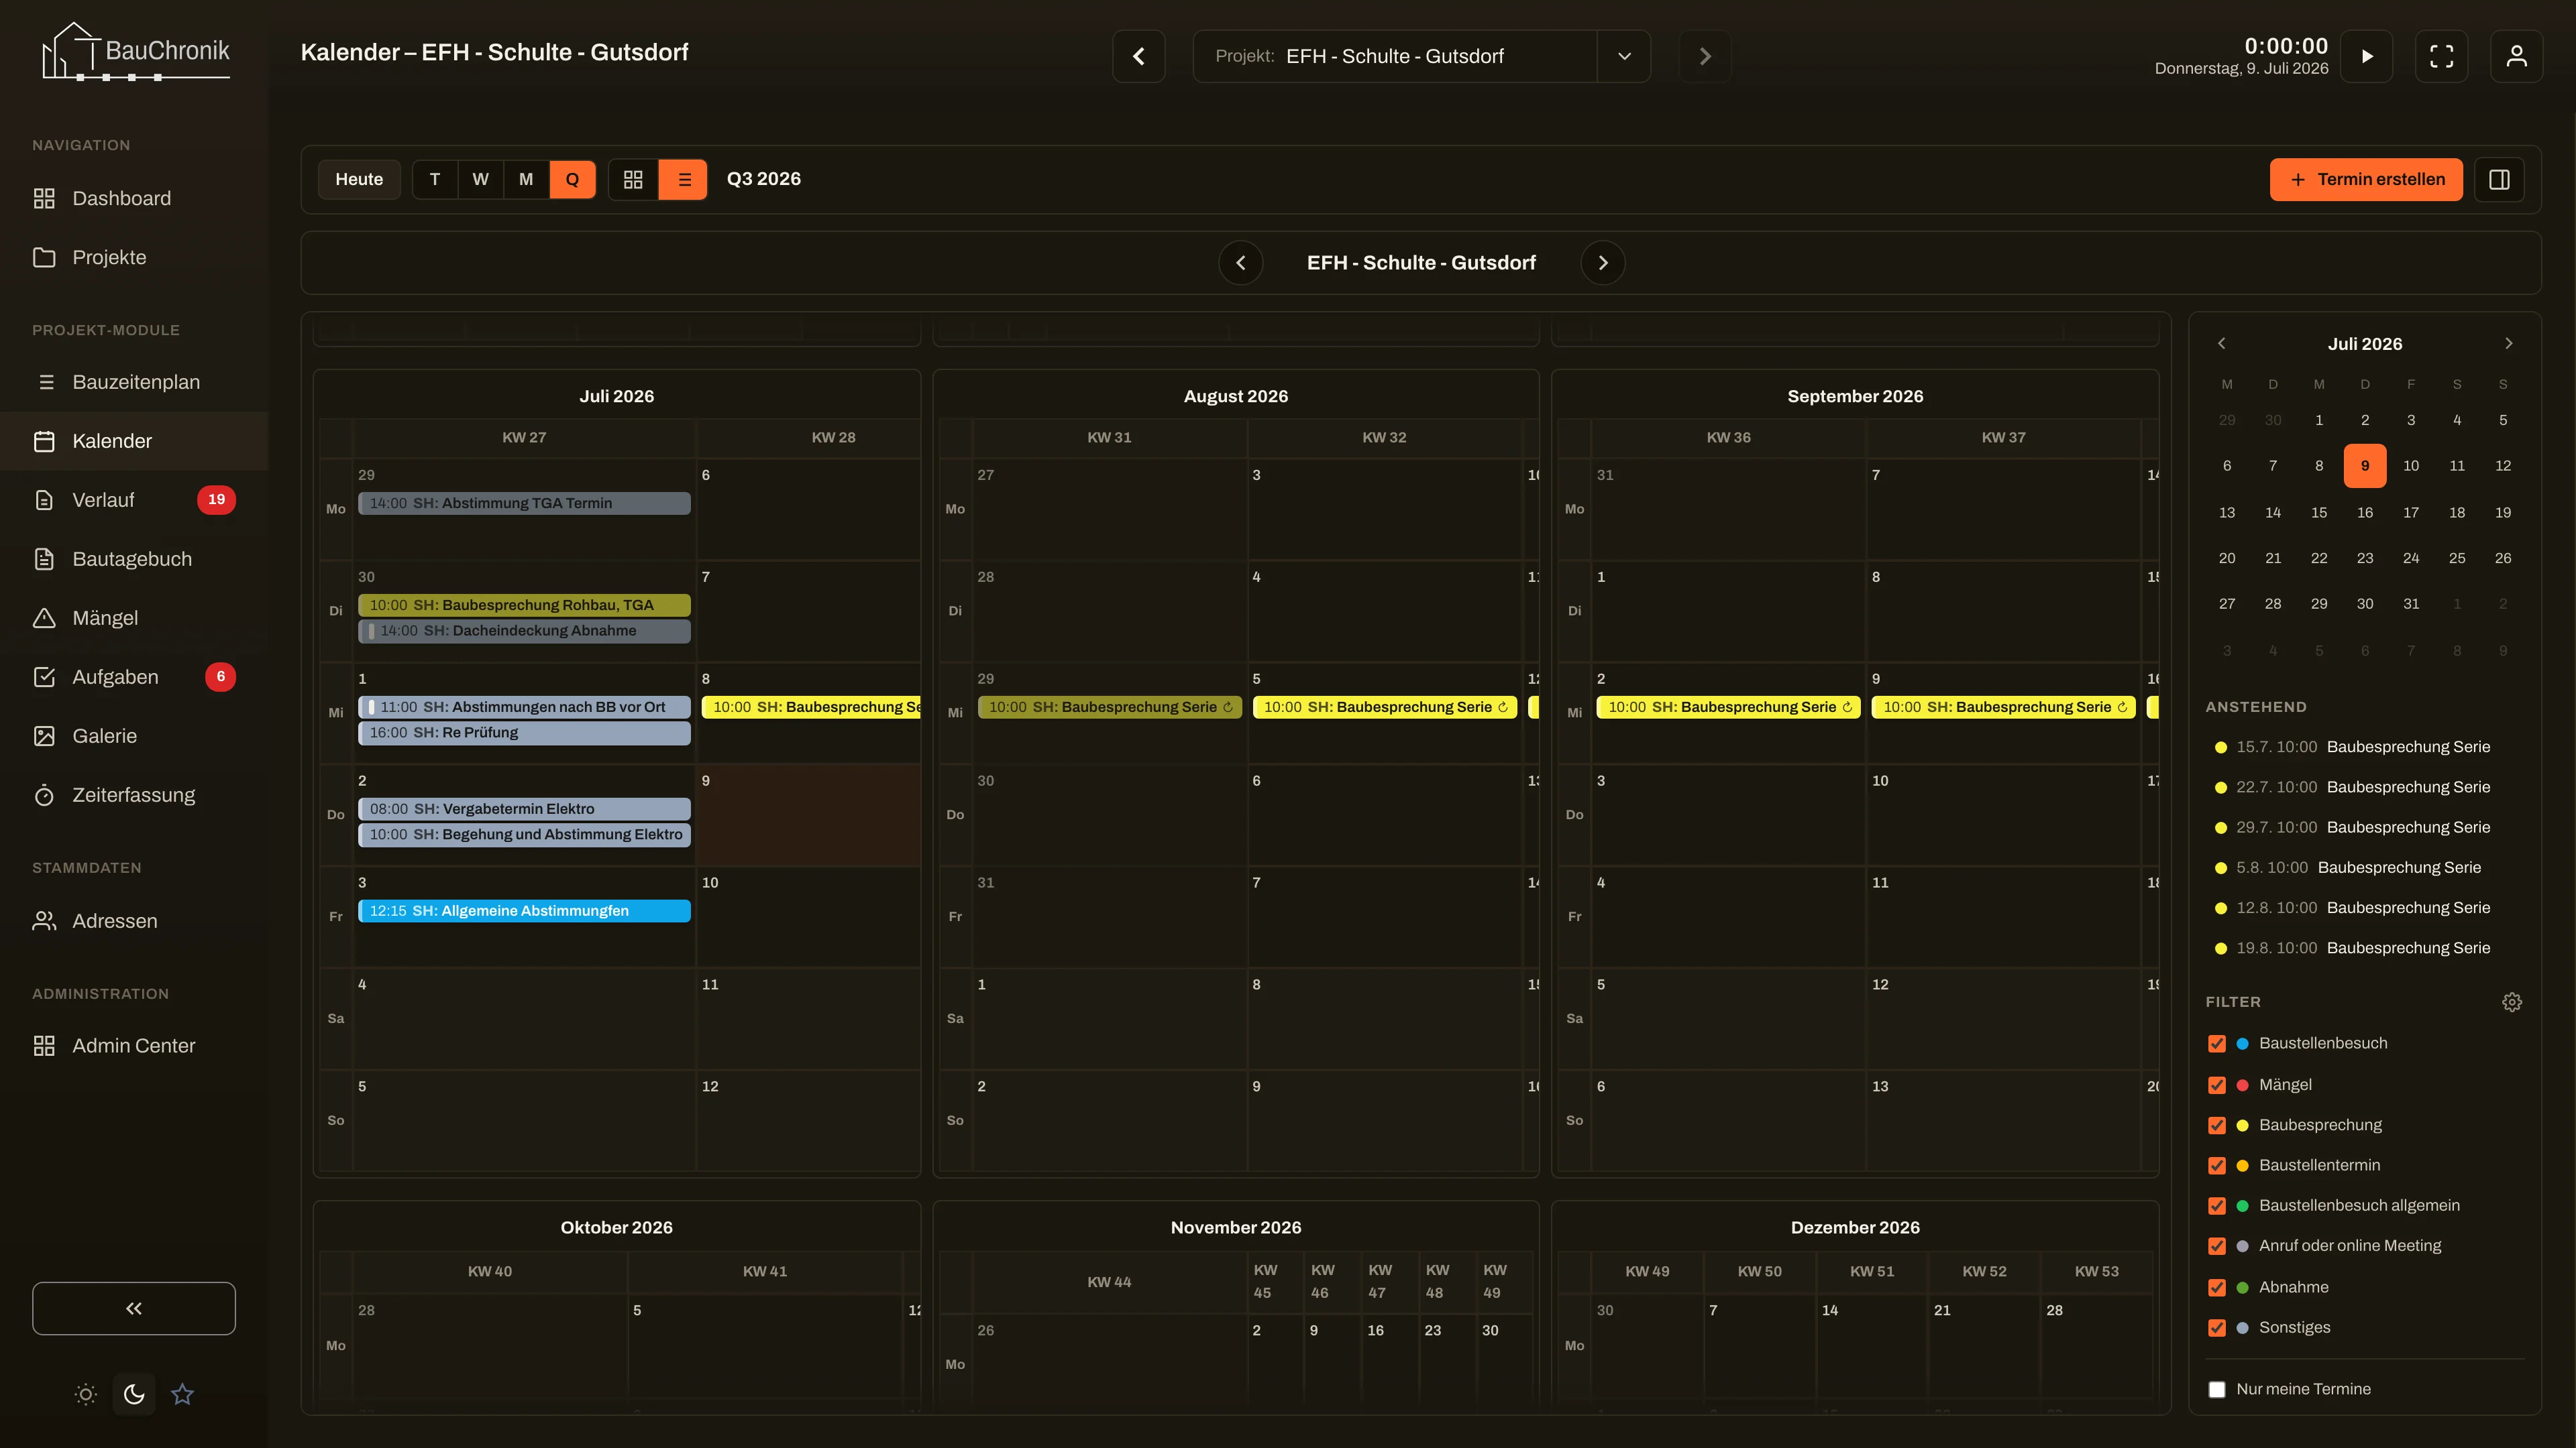Toggle the side panel icon
This screenshot has height=1448, width=2576.
2499,179
